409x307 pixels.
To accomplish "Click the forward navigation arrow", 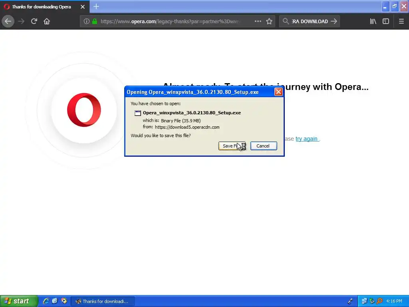I will [x=22, y=21].
